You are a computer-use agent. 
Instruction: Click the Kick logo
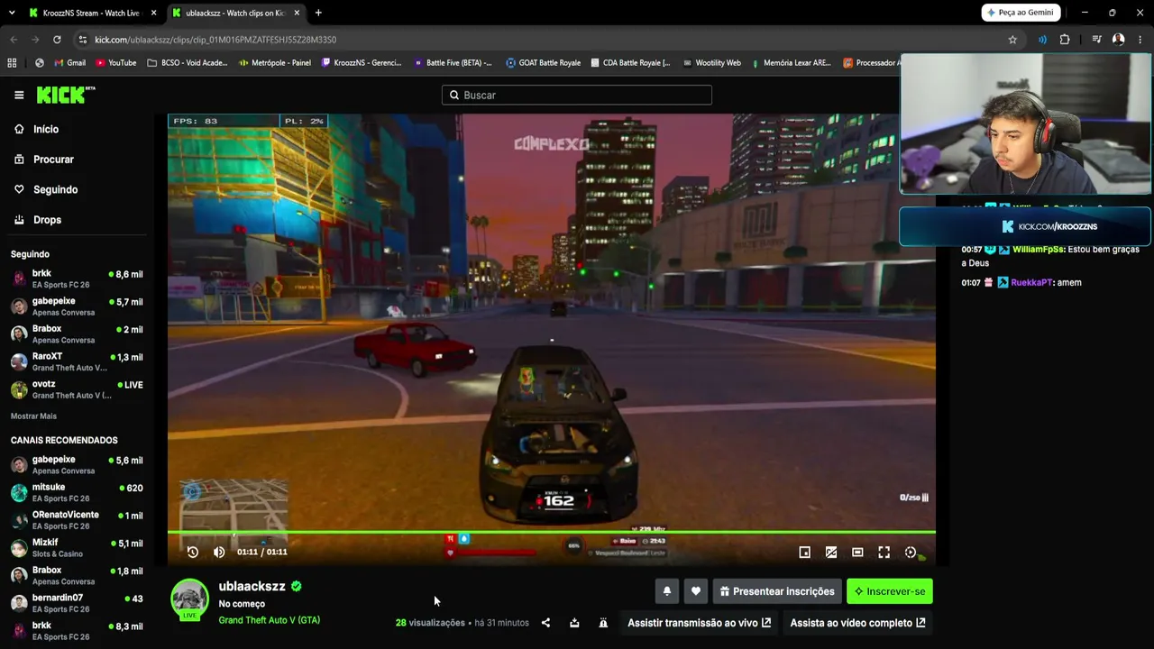(x=66, y=95)
